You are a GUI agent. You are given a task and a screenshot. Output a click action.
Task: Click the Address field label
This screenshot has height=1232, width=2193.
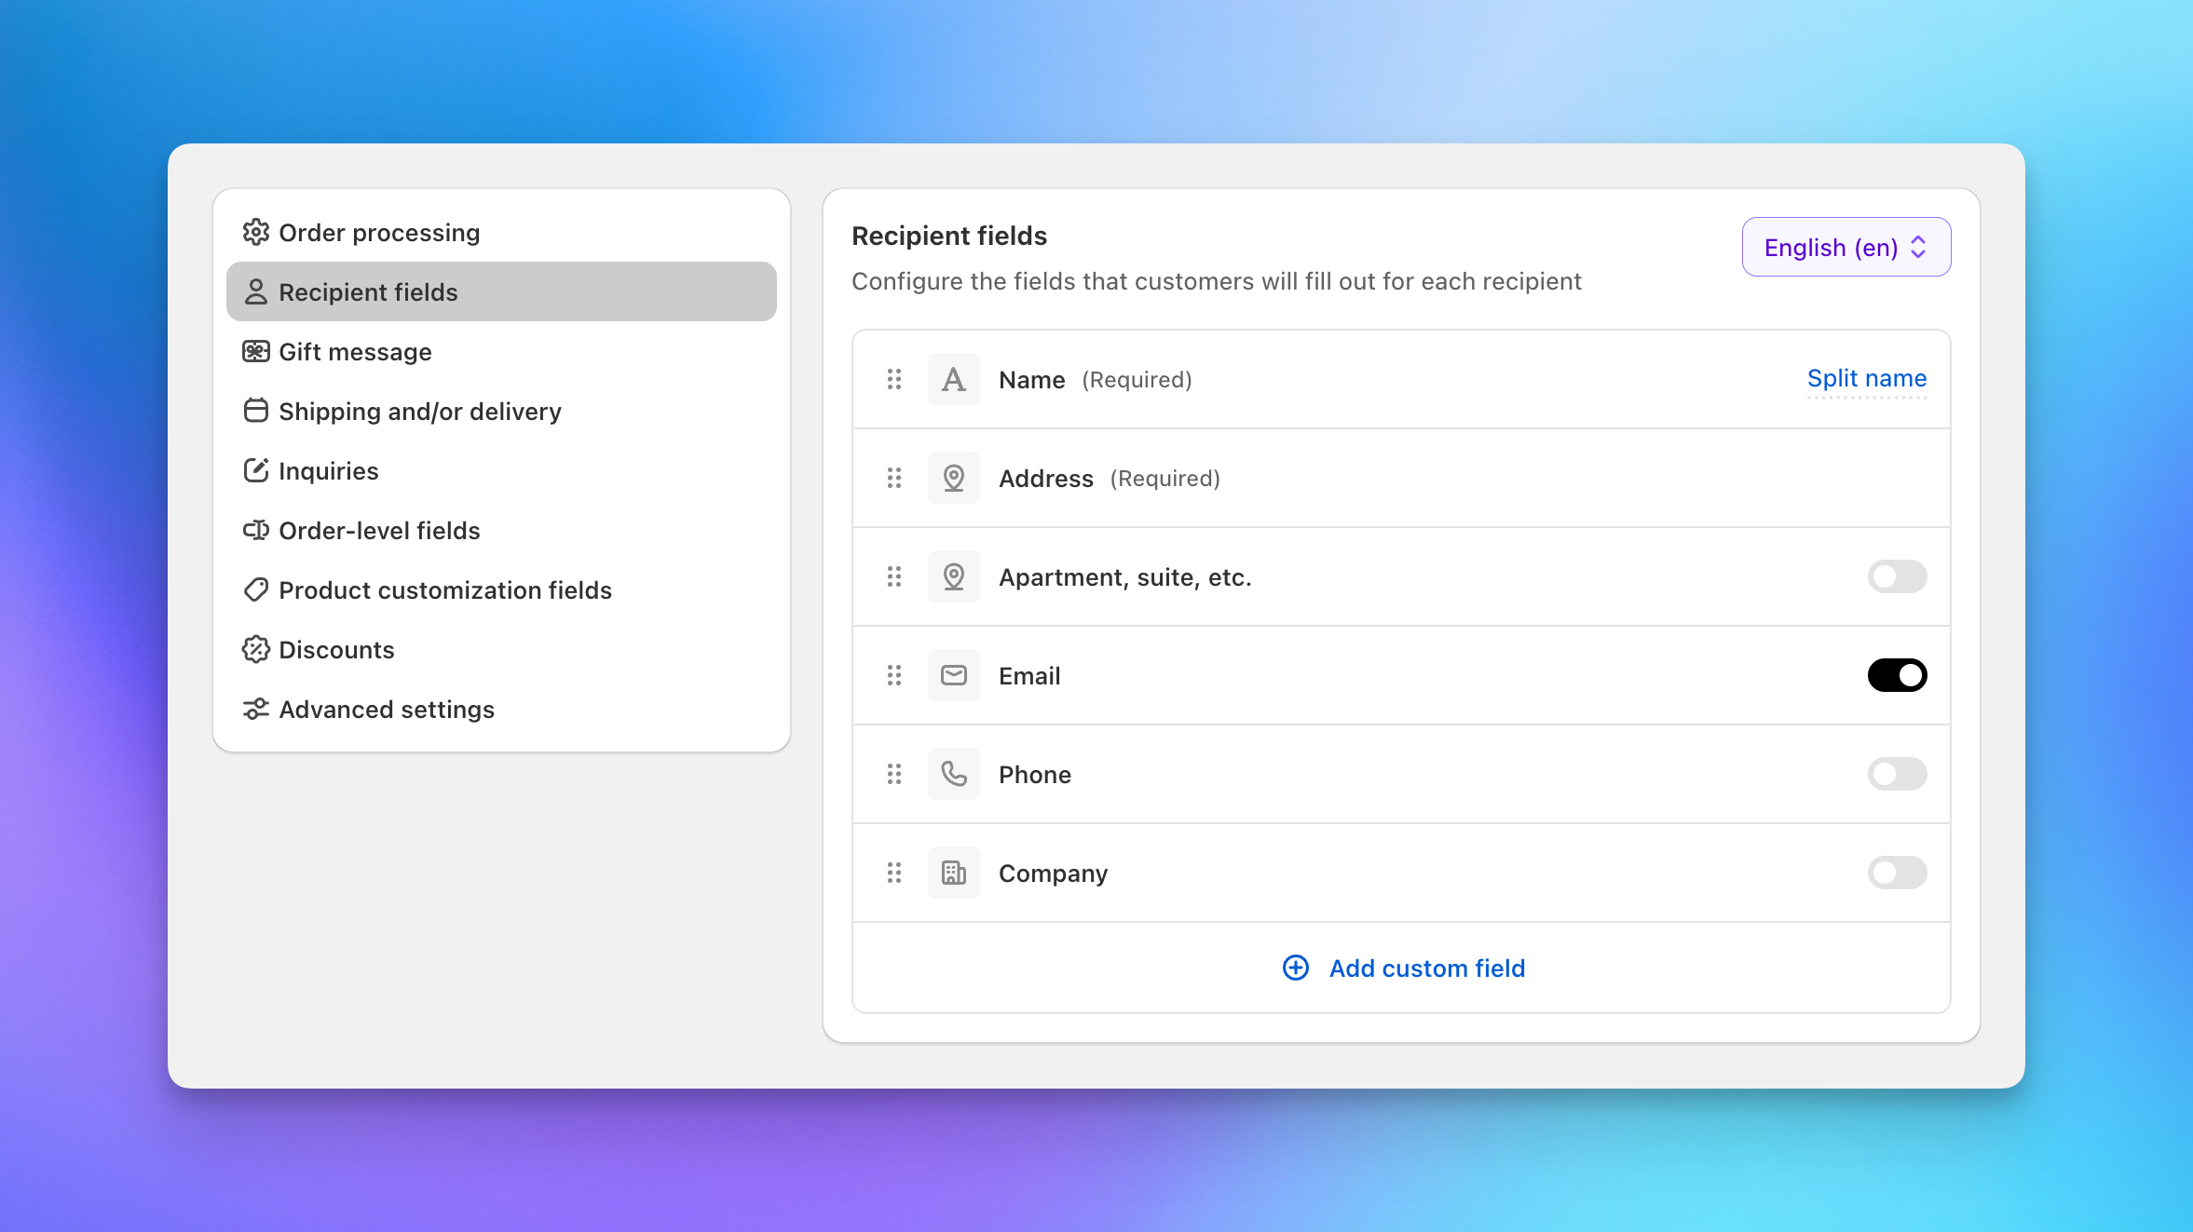pyautogui.click(x=1046, y=479)
